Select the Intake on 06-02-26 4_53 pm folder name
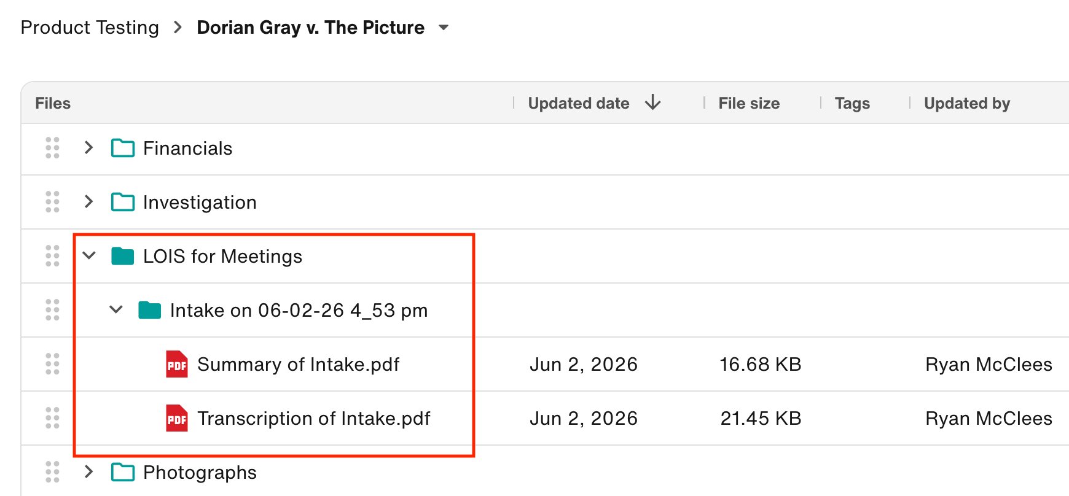1069x496 pixels. pos(299,311)
